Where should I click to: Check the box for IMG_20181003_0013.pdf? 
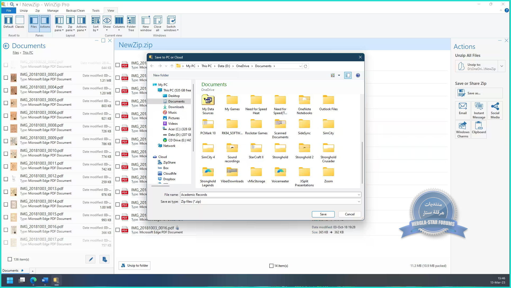6,192
